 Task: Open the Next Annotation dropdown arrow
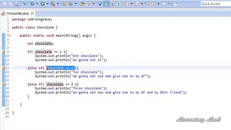[x=131, y=4]
